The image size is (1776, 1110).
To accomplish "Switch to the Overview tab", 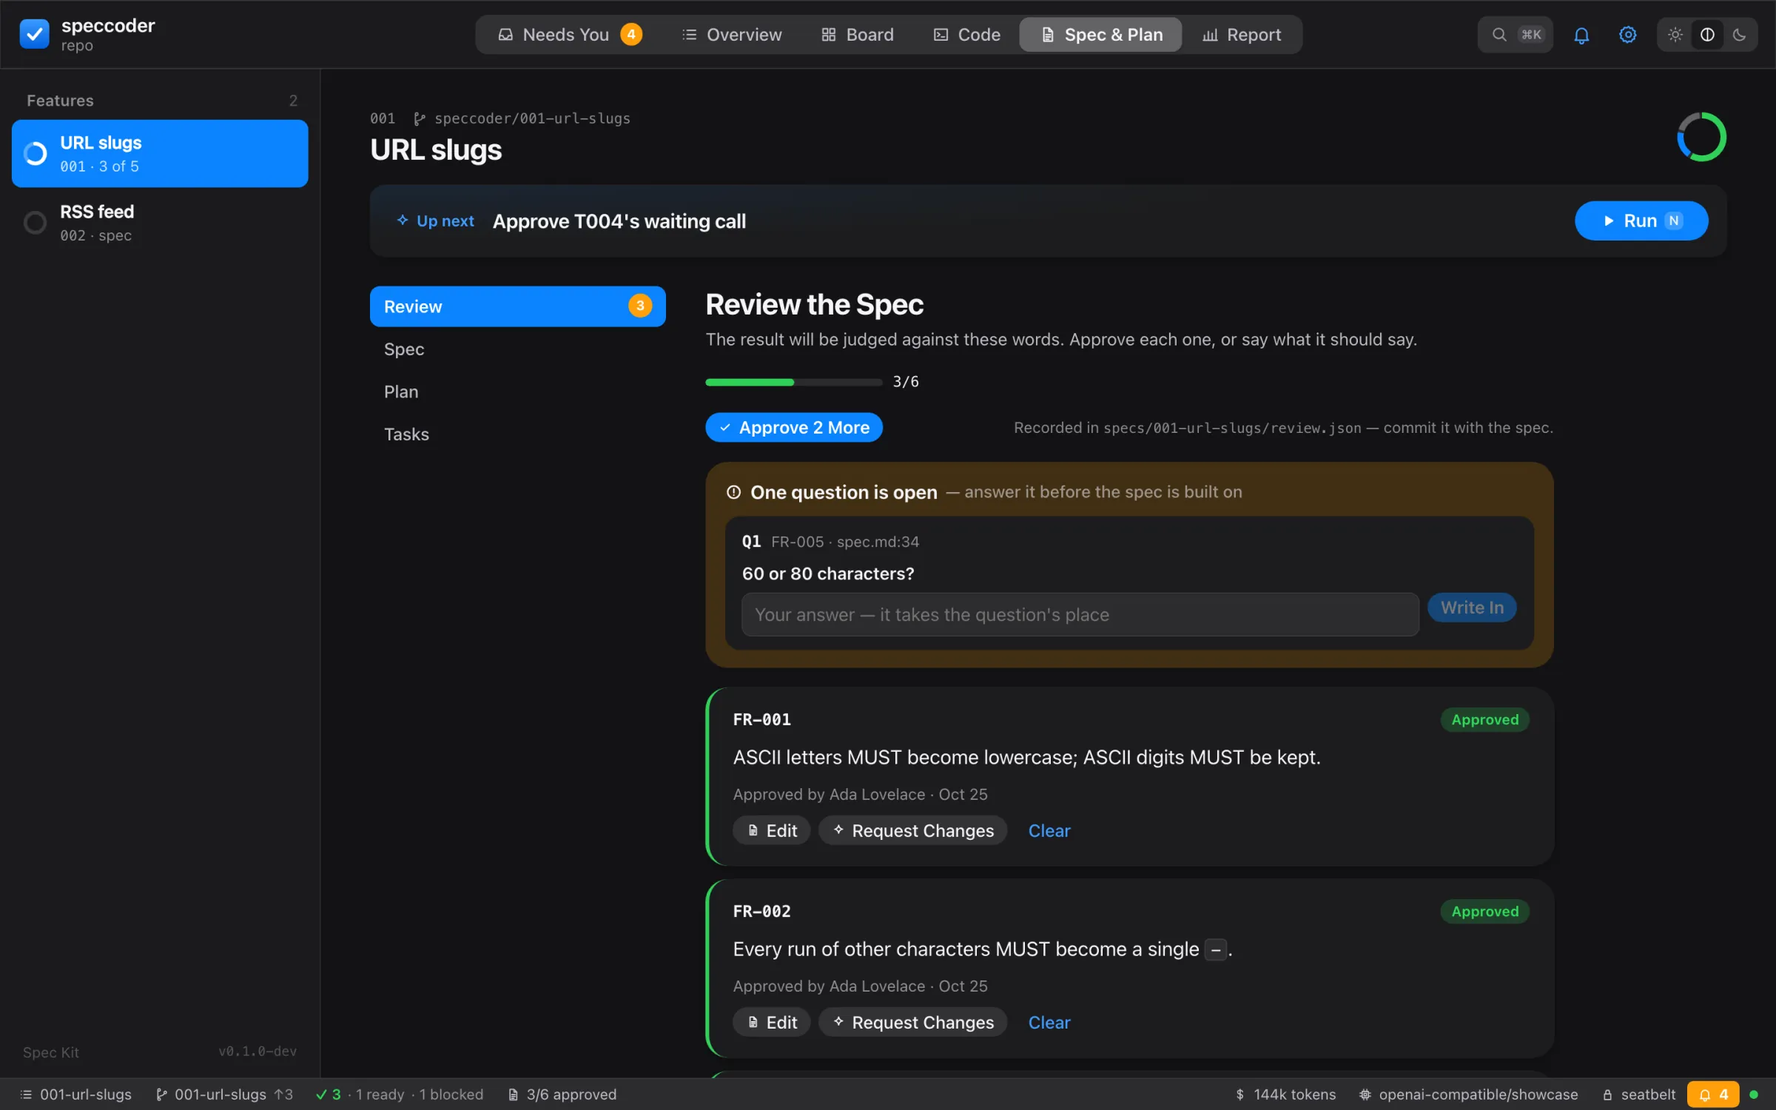I will click(x=731, y=35).
